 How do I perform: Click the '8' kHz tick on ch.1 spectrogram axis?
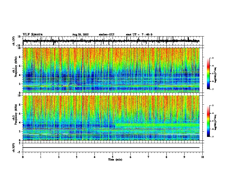point(20,57)
